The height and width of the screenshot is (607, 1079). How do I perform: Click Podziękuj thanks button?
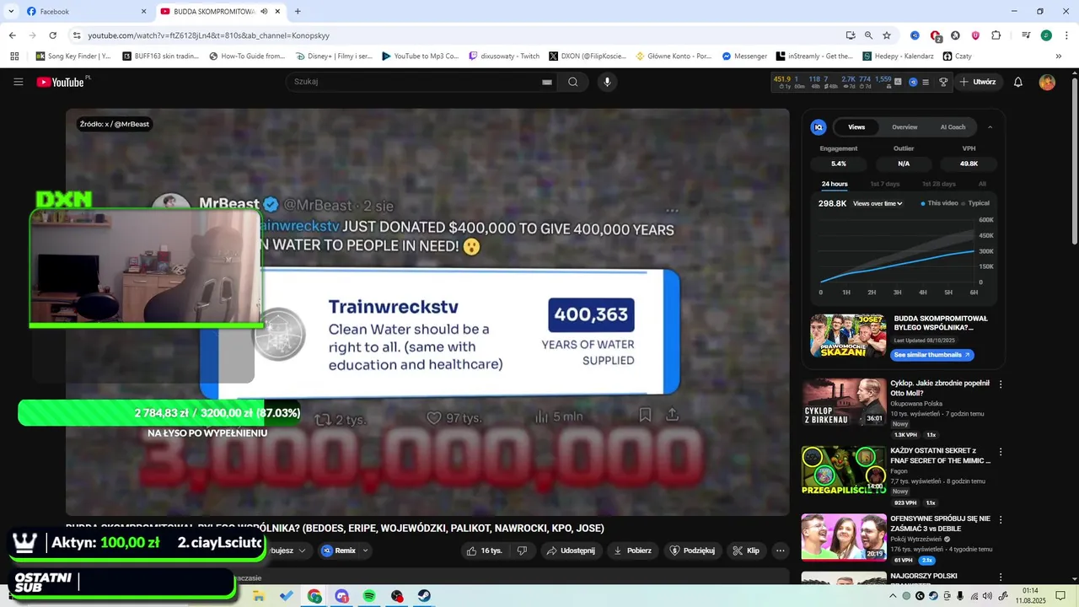(692, 551)
